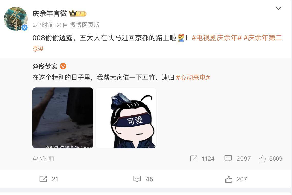Screen dimensions: 292x195
Task: View the dark beach photo thumbnail
Action: pos(63,118)
